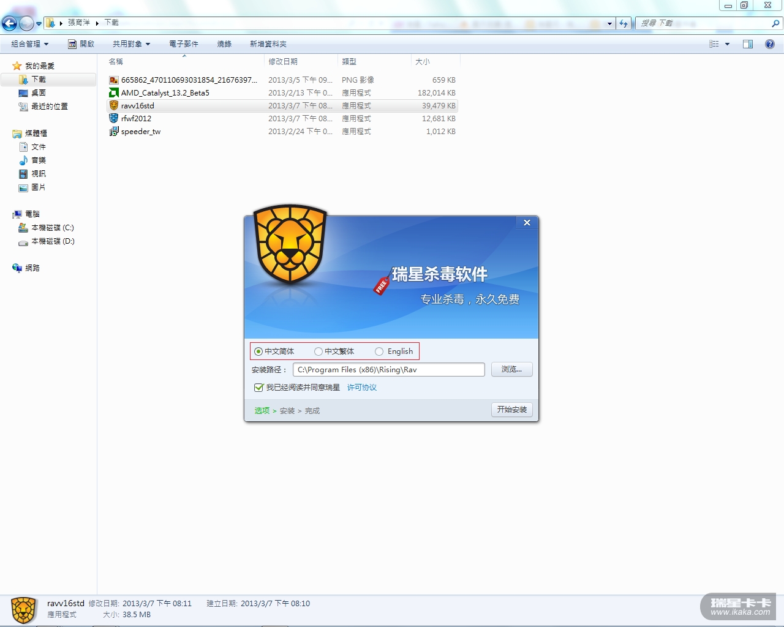Open Explorer help via the blue question mark
Image resolution: width=784 pixels, height=627 pixels.
click(770, 44)
